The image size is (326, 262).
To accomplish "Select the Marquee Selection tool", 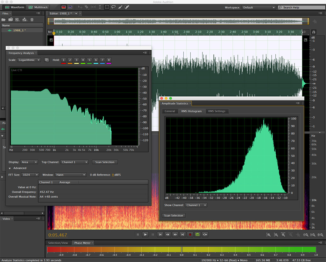I will tap(107, 7).
